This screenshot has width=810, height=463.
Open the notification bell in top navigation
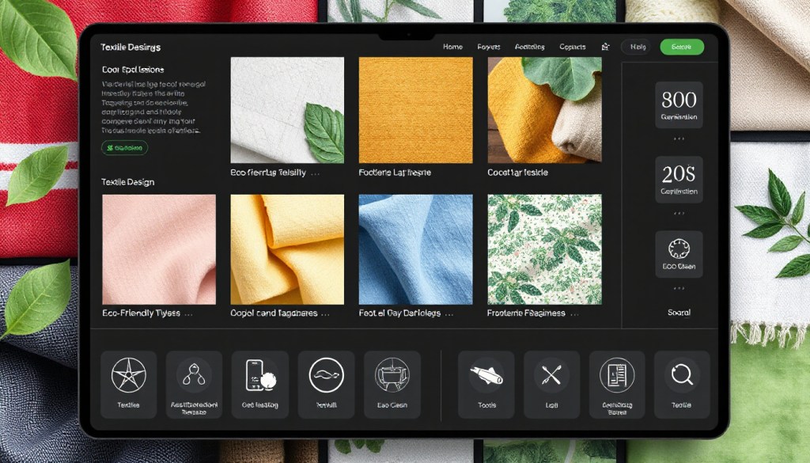click(x=606, y=47)
